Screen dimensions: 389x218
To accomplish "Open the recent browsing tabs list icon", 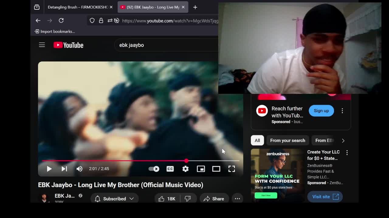I will [37, 7].
